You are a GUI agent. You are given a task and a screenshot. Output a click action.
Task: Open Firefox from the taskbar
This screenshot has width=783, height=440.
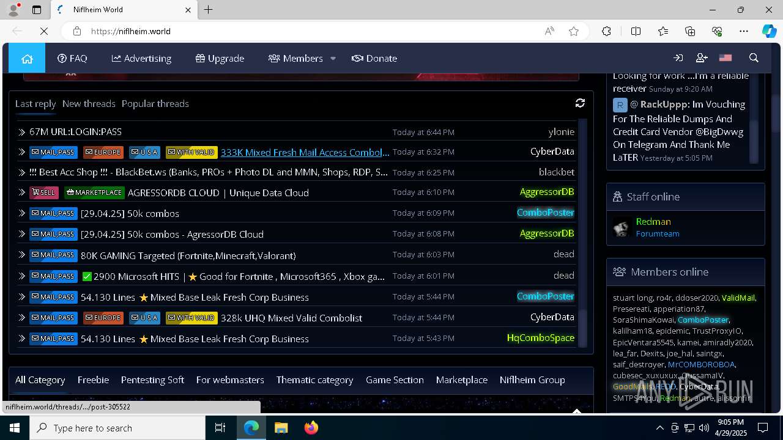311,428
